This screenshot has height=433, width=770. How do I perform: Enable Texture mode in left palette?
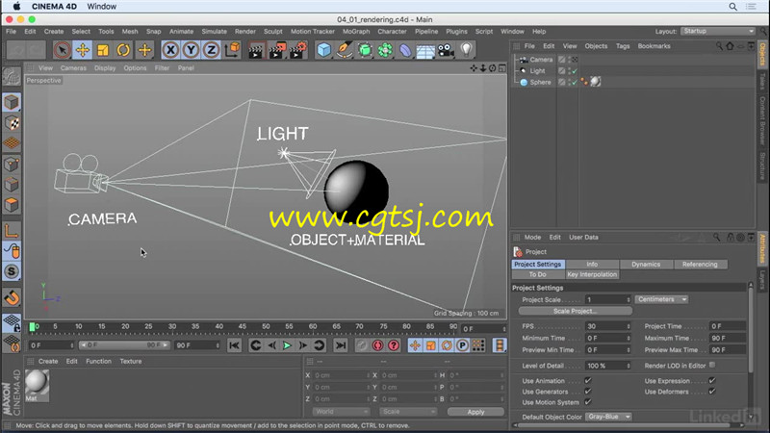(x=12, y=123)
